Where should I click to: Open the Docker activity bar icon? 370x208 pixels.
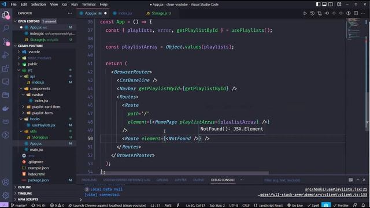tap(6, 109)
